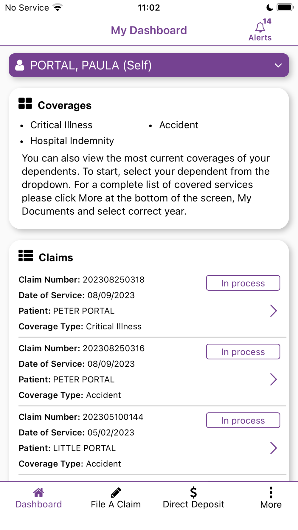The height and width of the screenshot is (530, 298).
Task: Tap the person icon in member selector
Action: [x=20, y=65]
